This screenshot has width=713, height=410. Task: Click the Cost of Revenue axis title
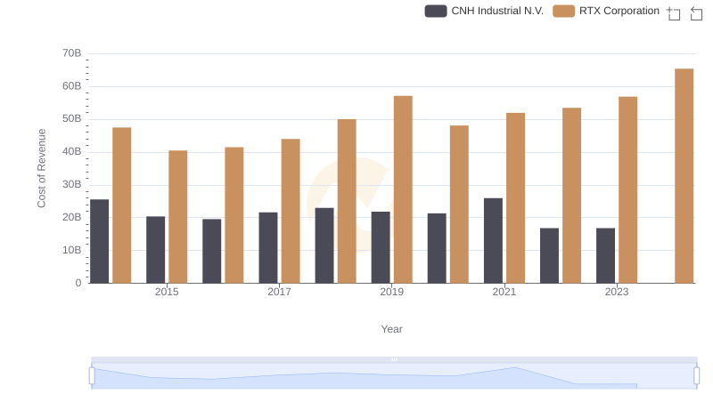point(41,168)
